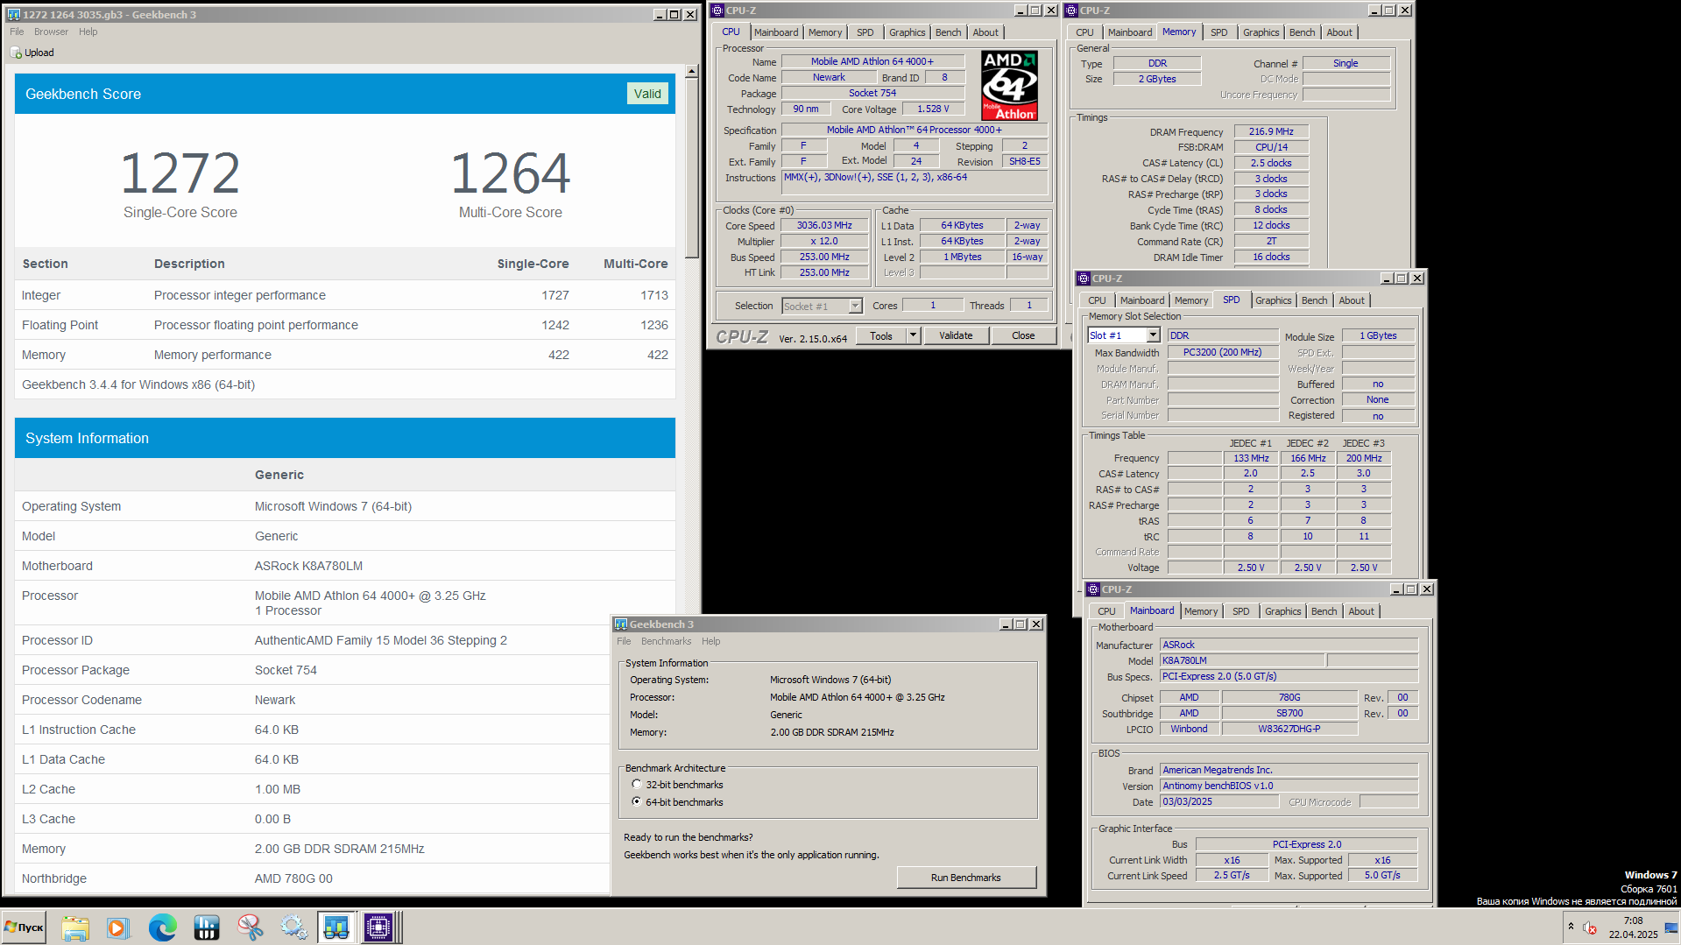Viewport: 1681px width, 945px height.
Task: Launch Windows Media Player from the taskbar
Action: 117,927
